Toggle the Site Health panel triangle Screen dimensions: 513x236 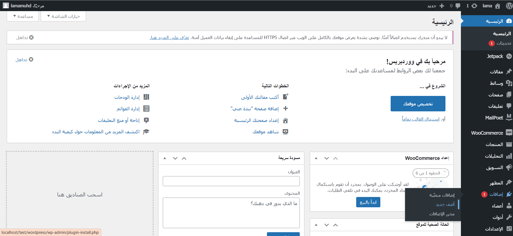316,225
